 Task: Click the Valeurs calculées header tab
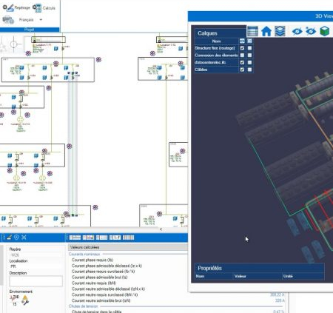coord(84,247)
